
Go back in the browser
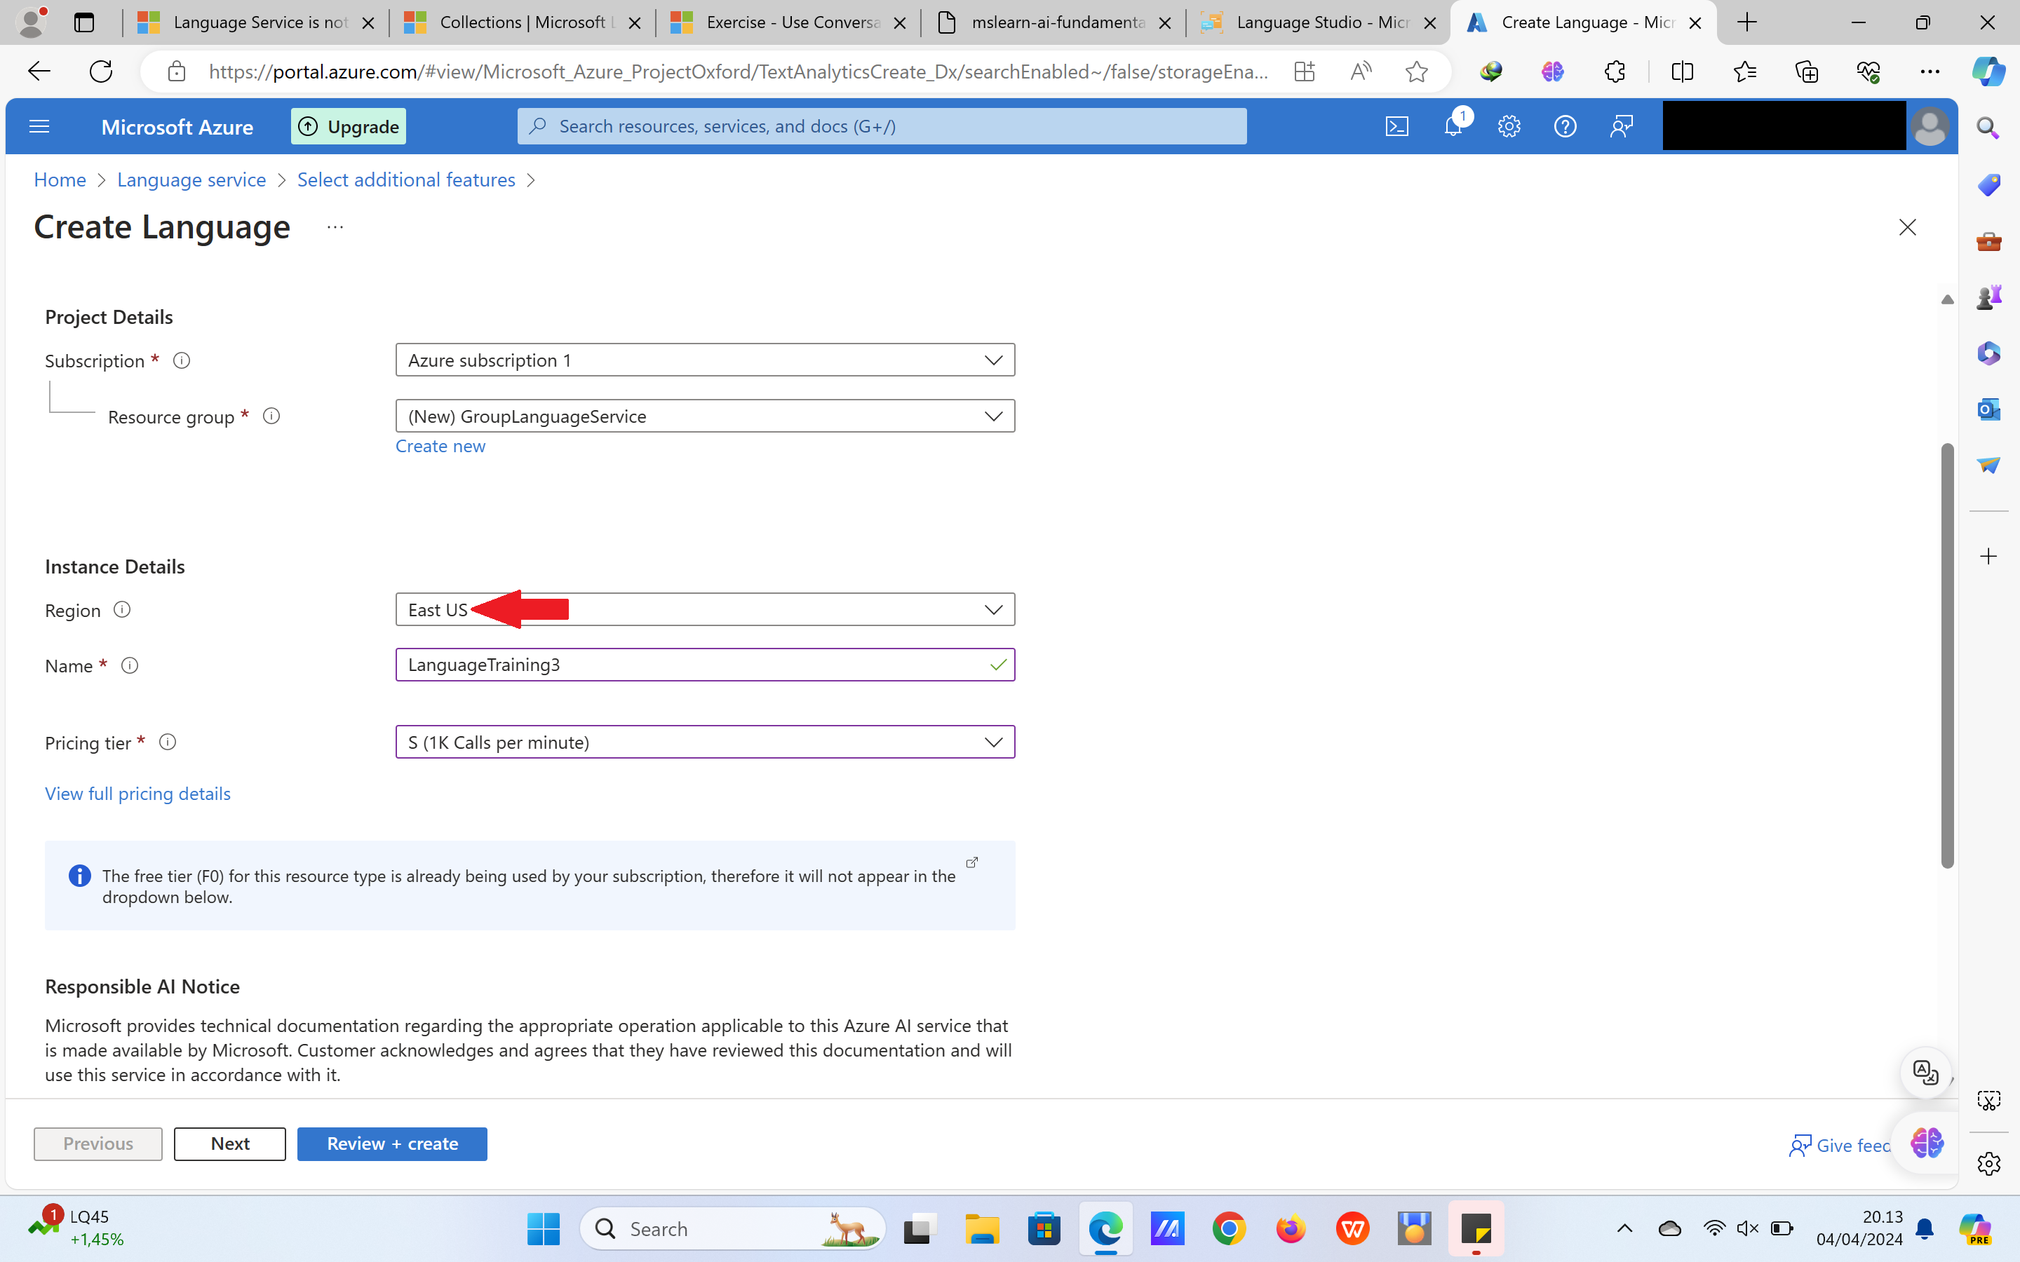click(x=39, y=72)
